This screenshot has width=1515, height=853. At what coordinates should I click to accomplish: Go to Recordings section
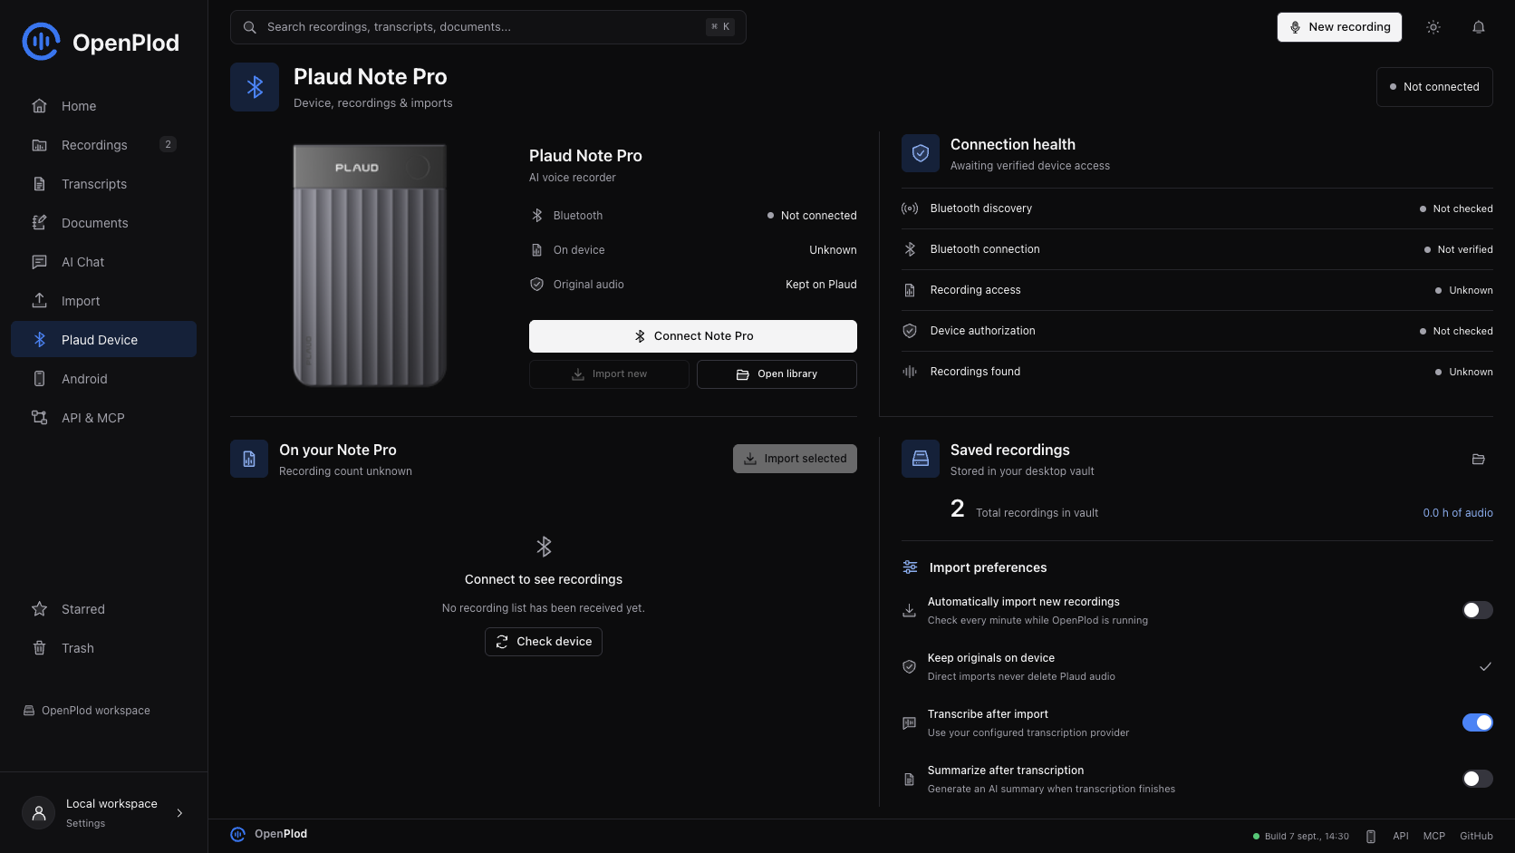[x=103, y=145]
